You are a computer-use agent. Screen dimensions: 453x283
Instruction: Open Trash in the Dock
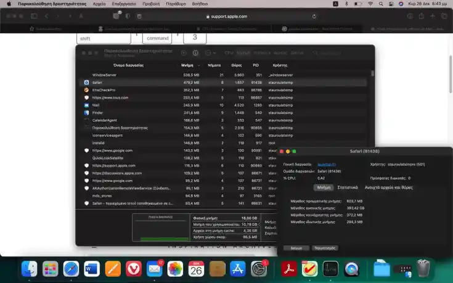pos(423,269)
